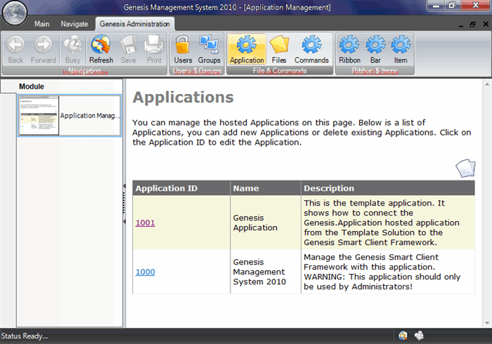Click the globe icon in status bar
The width and height of the screenshot is (492, 344).
(x=403, y=336)
